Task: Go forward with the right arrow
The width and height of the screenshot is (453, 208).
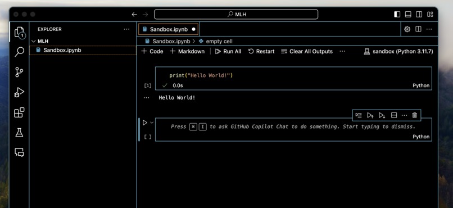Action: 146,15
